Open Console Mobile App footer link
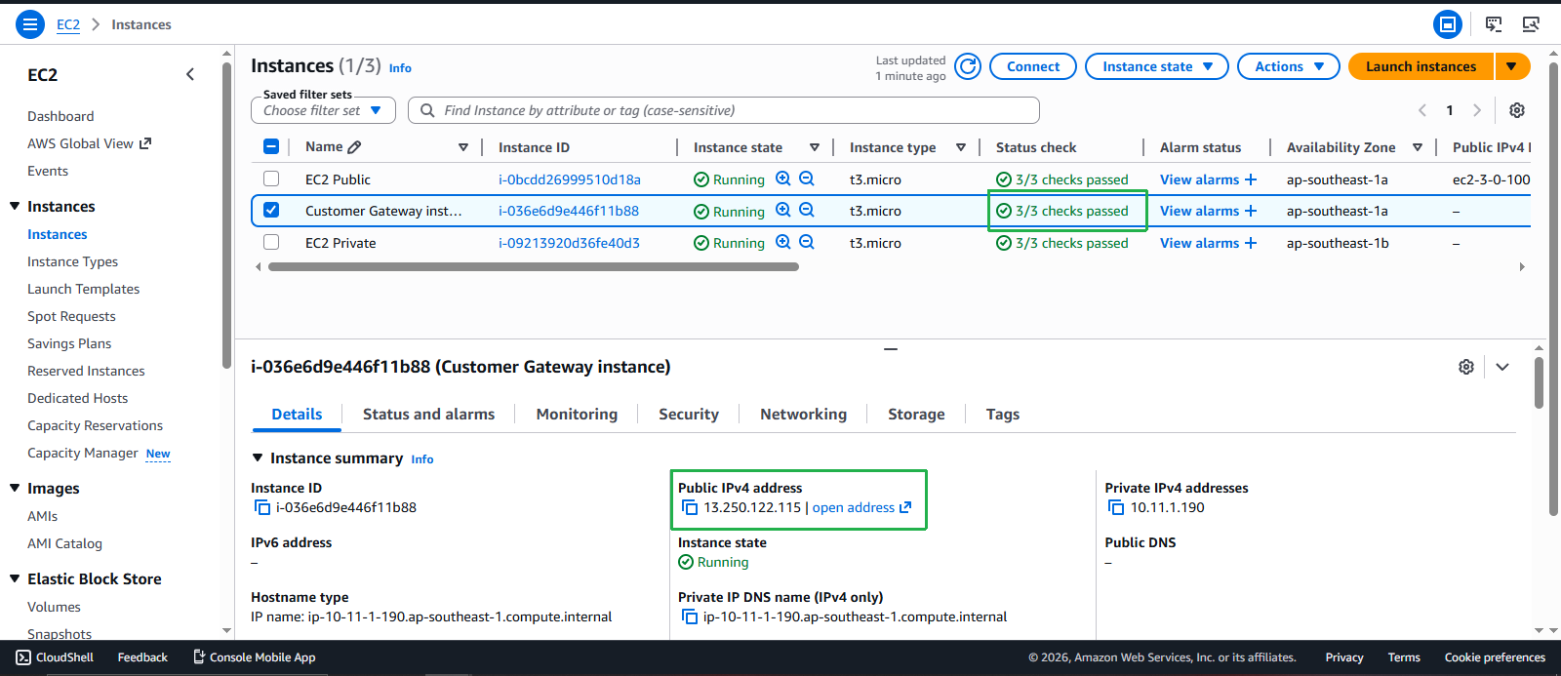Viewport: 1561px width, 676px height. (255, 657)
